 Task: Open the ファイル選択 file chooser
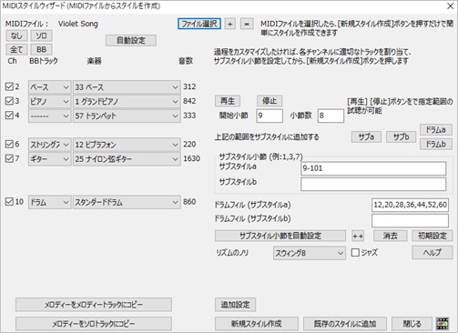199,24
